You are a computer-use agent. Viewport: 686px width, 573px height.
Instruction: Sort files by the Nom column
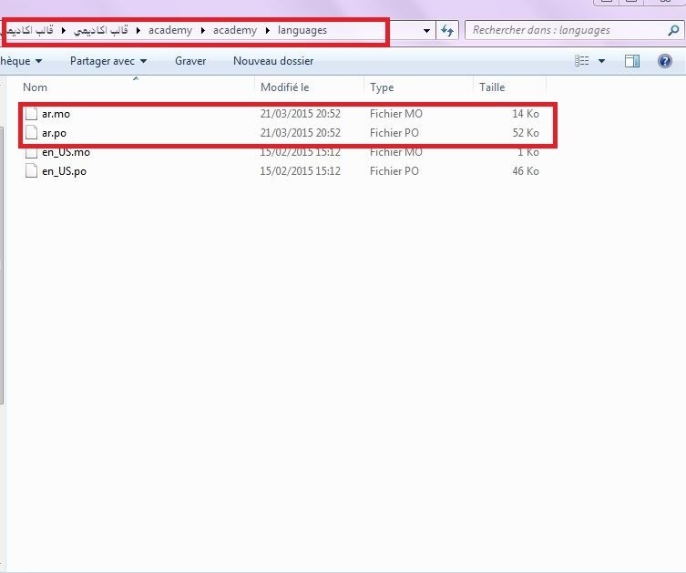pos(35,87)
